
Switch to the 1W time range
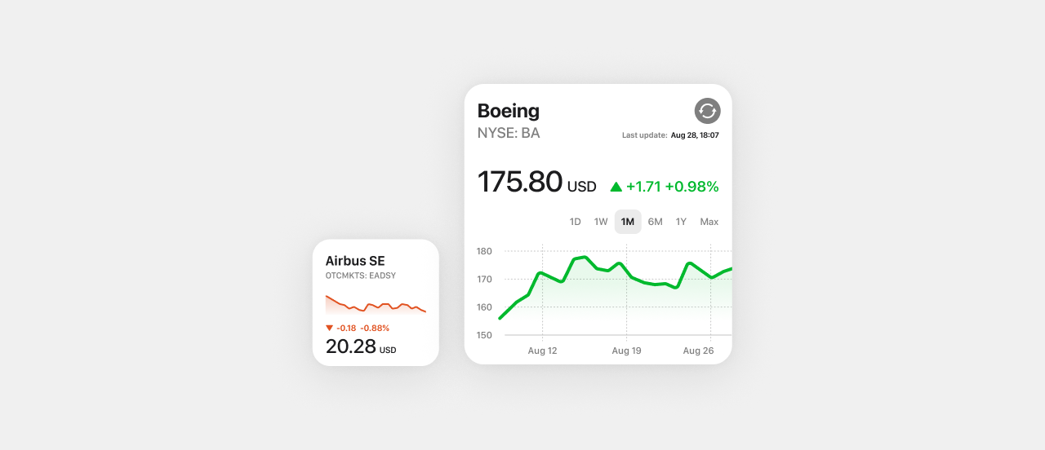pyautogui.click(x=601, y=222)
